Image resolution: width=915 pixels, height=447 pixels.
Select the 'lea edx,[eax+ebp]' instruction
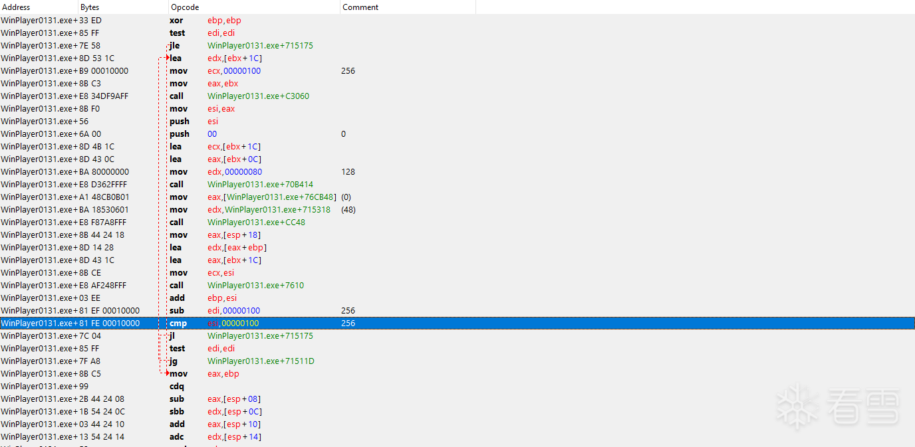point(457,248)
